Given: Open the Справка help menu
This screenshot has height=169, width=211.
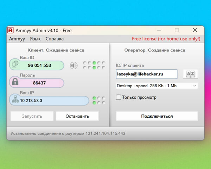Looking at the screenshot, I should point(55,39).
